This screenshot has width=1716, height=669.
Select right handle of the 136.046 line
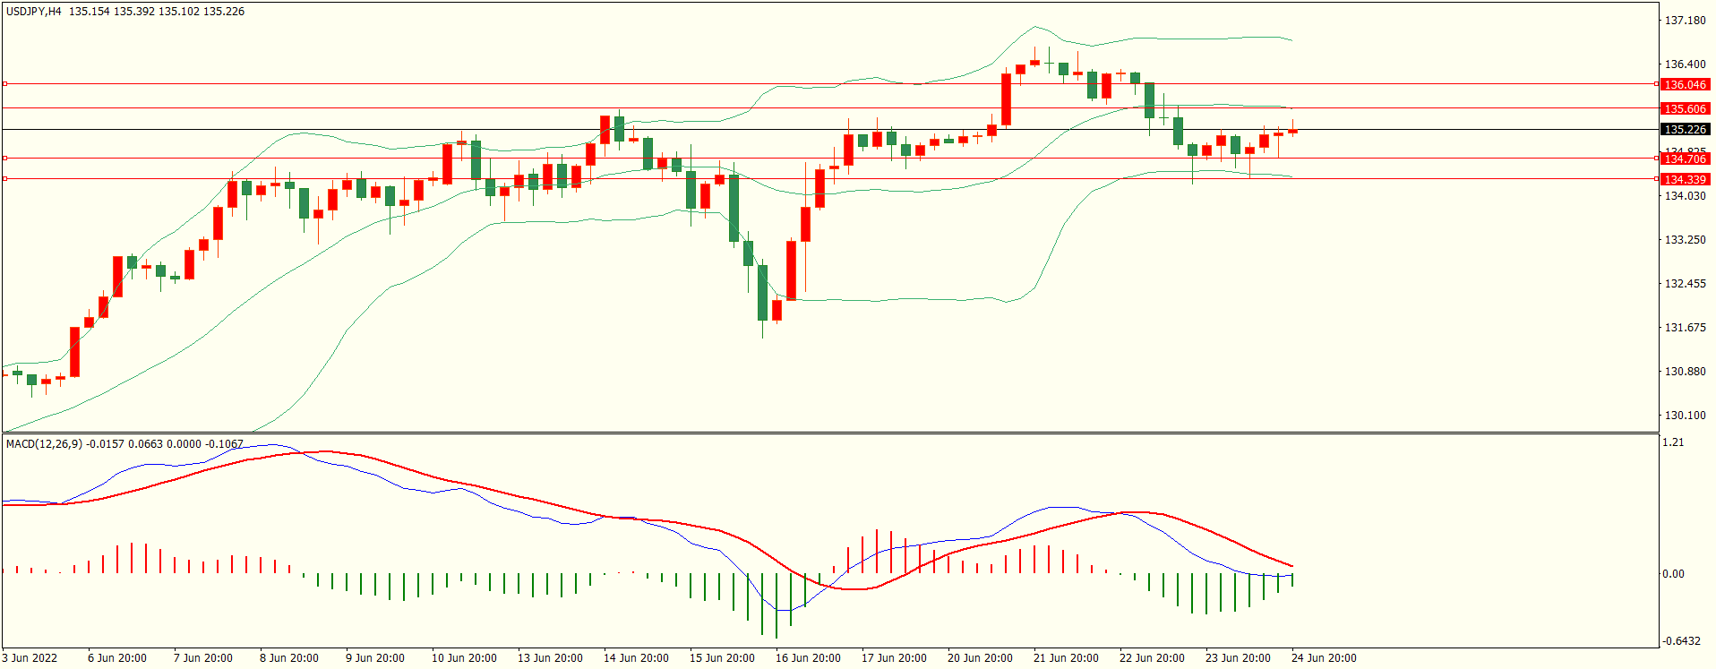tap(1656, 84)
